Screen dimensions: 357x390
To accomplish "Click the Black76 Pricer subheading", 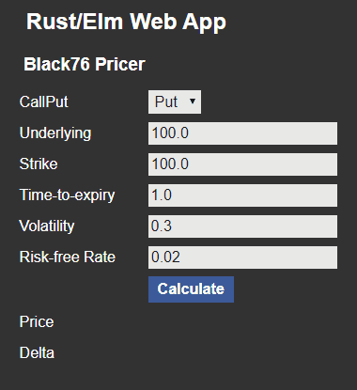I will [x=85, y=64].
